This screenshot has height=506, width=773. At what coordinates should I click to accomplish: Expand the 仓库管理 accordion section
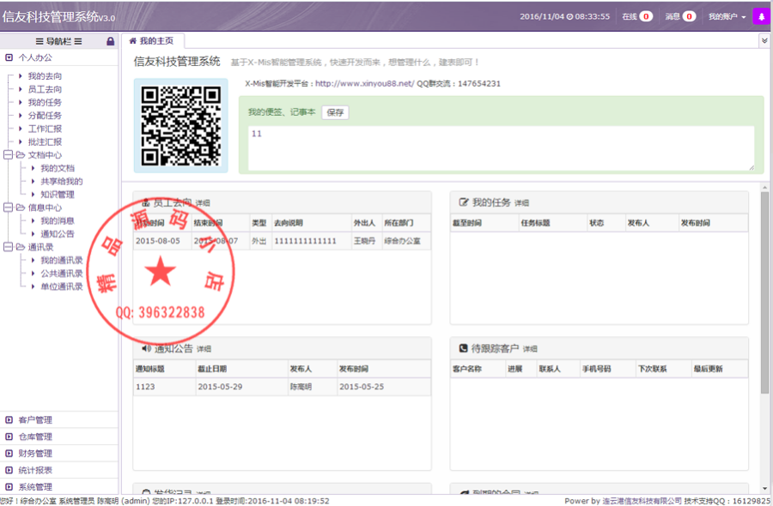pos(59,437)
